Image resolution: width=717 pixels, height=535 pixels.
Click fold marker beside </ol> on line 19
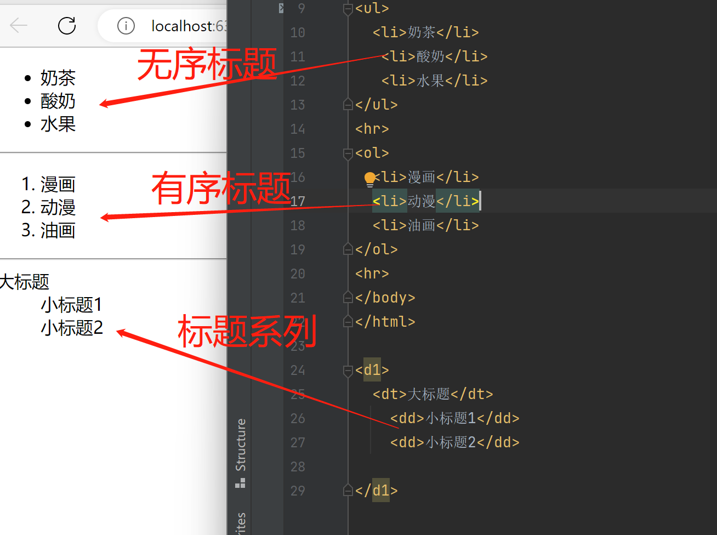pyautogui.click(x=348, y=249)
